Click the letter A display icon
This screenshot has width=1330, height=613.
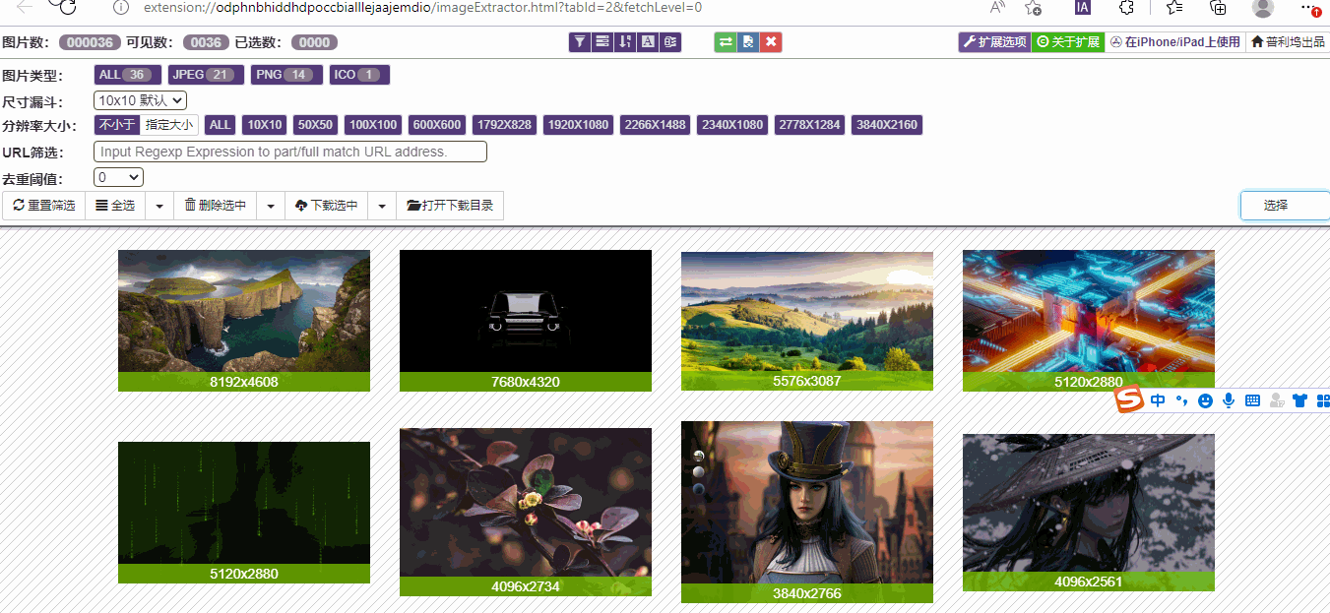(648, 42)
